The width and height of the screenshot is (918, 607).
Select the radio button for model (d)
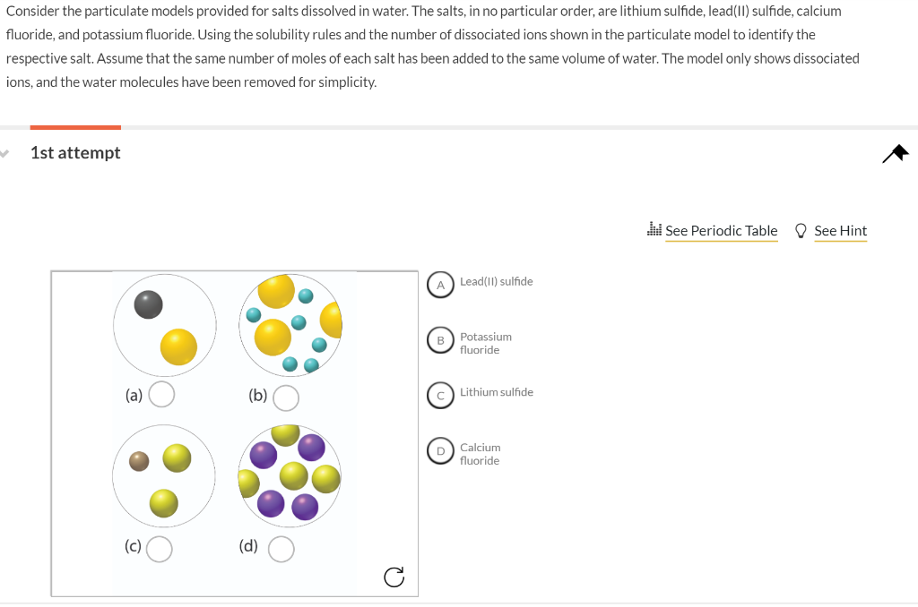point(281,549)
